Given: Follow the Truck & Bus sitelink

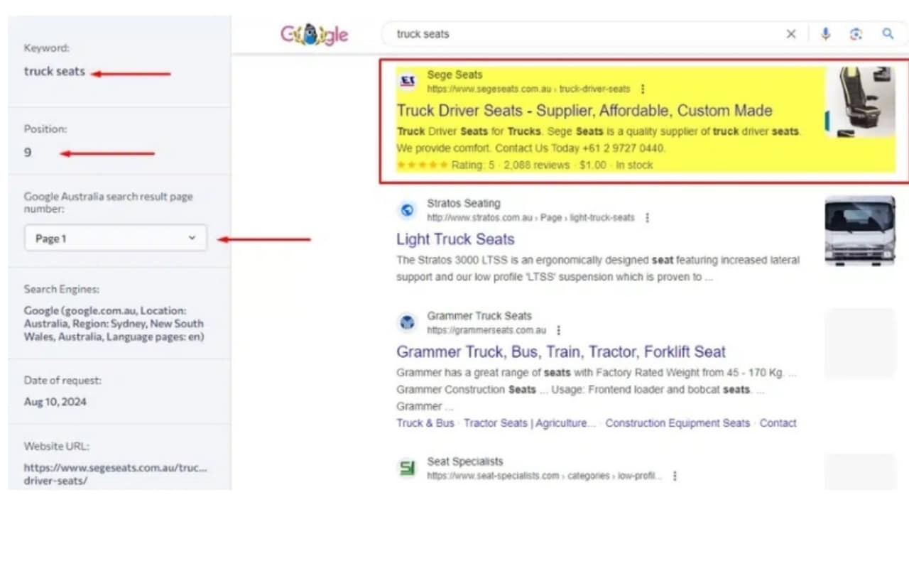Looking at the screenshot, I should (x=425, y=423).
